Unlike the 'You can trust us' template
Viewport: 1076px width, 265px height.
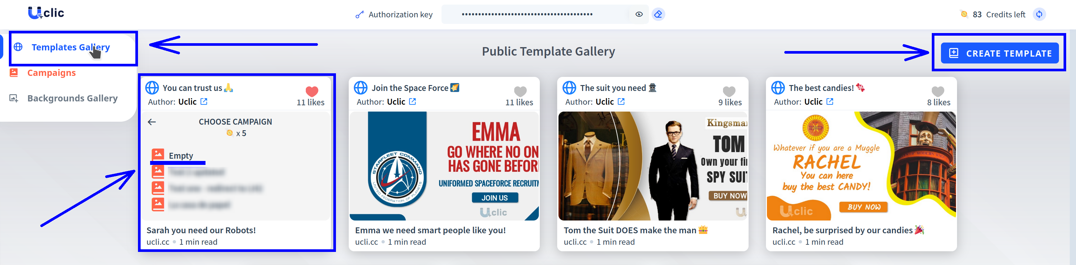[x=312, y=91]
